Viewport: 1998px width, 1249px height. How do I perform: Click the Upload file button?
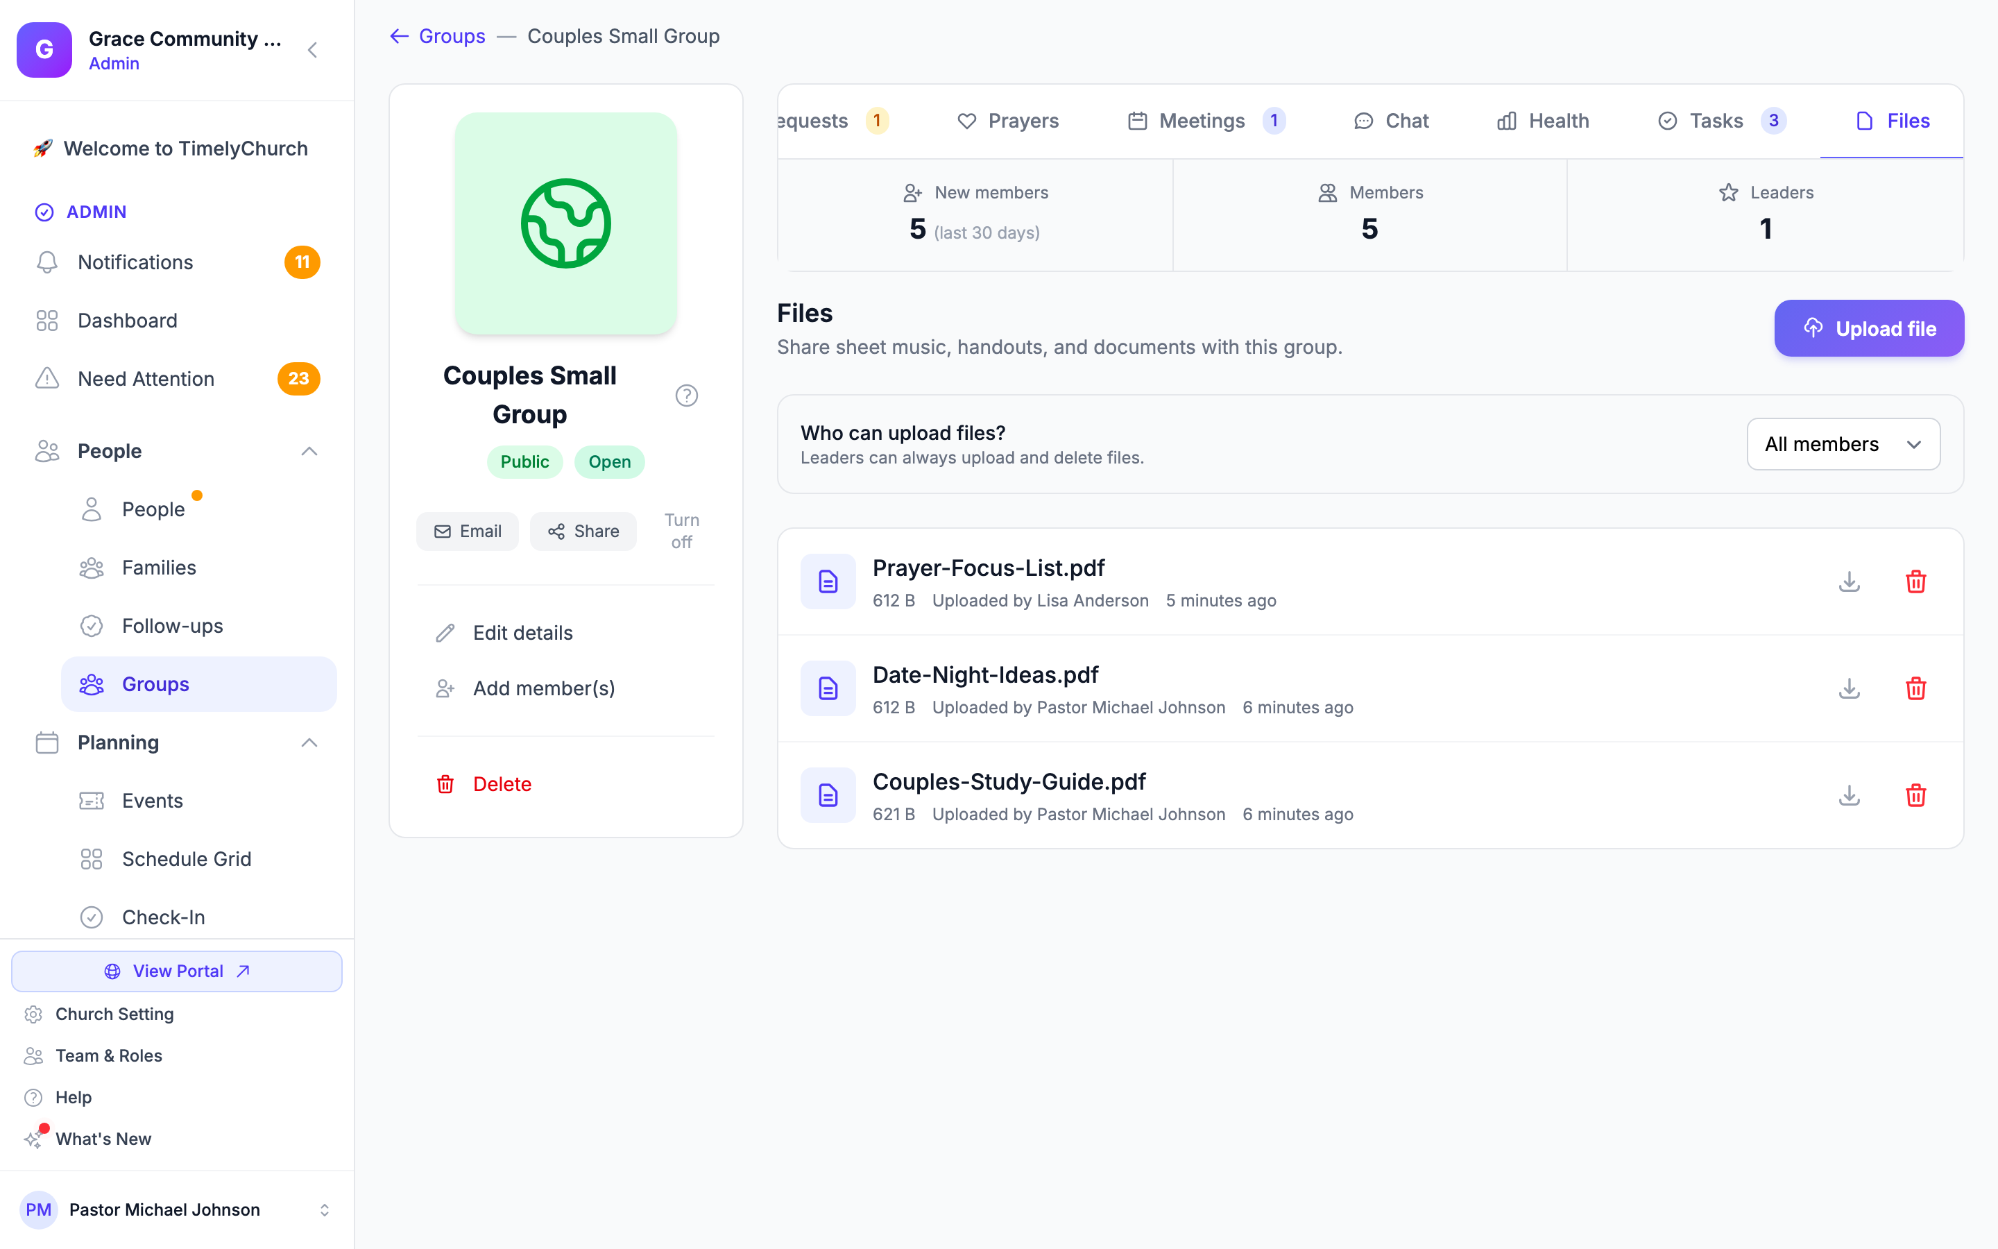[x=1868, y=329]
